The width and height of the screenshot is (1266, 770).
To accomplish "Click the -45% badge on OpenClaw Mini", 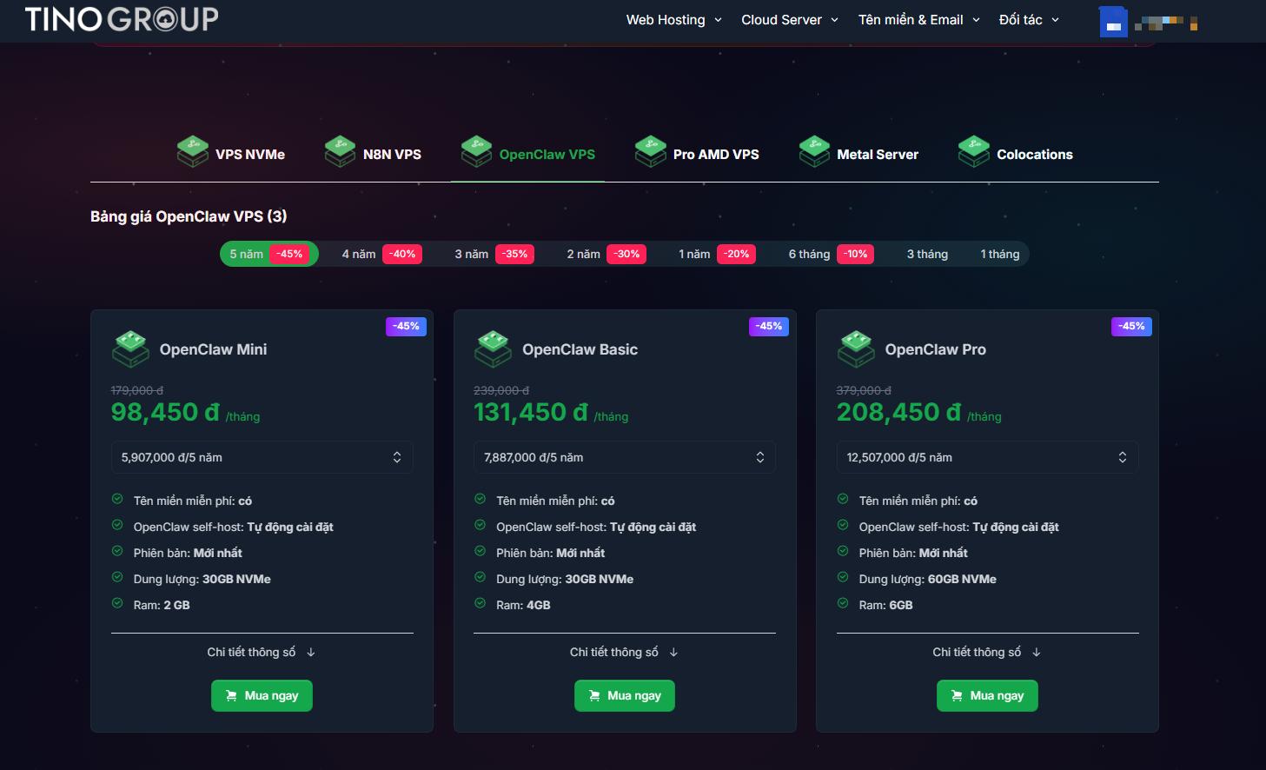I will click(406, 326).
